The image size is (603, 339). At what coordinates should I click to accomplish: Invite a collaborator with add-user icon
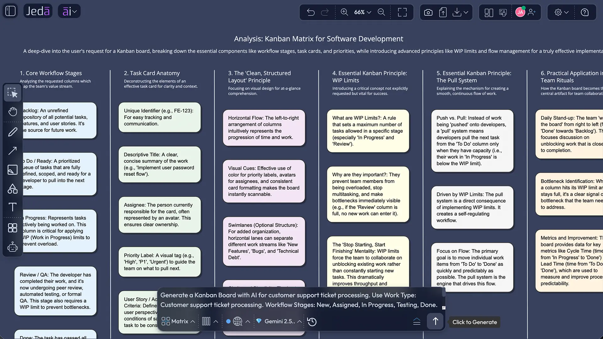click(532, 12)
